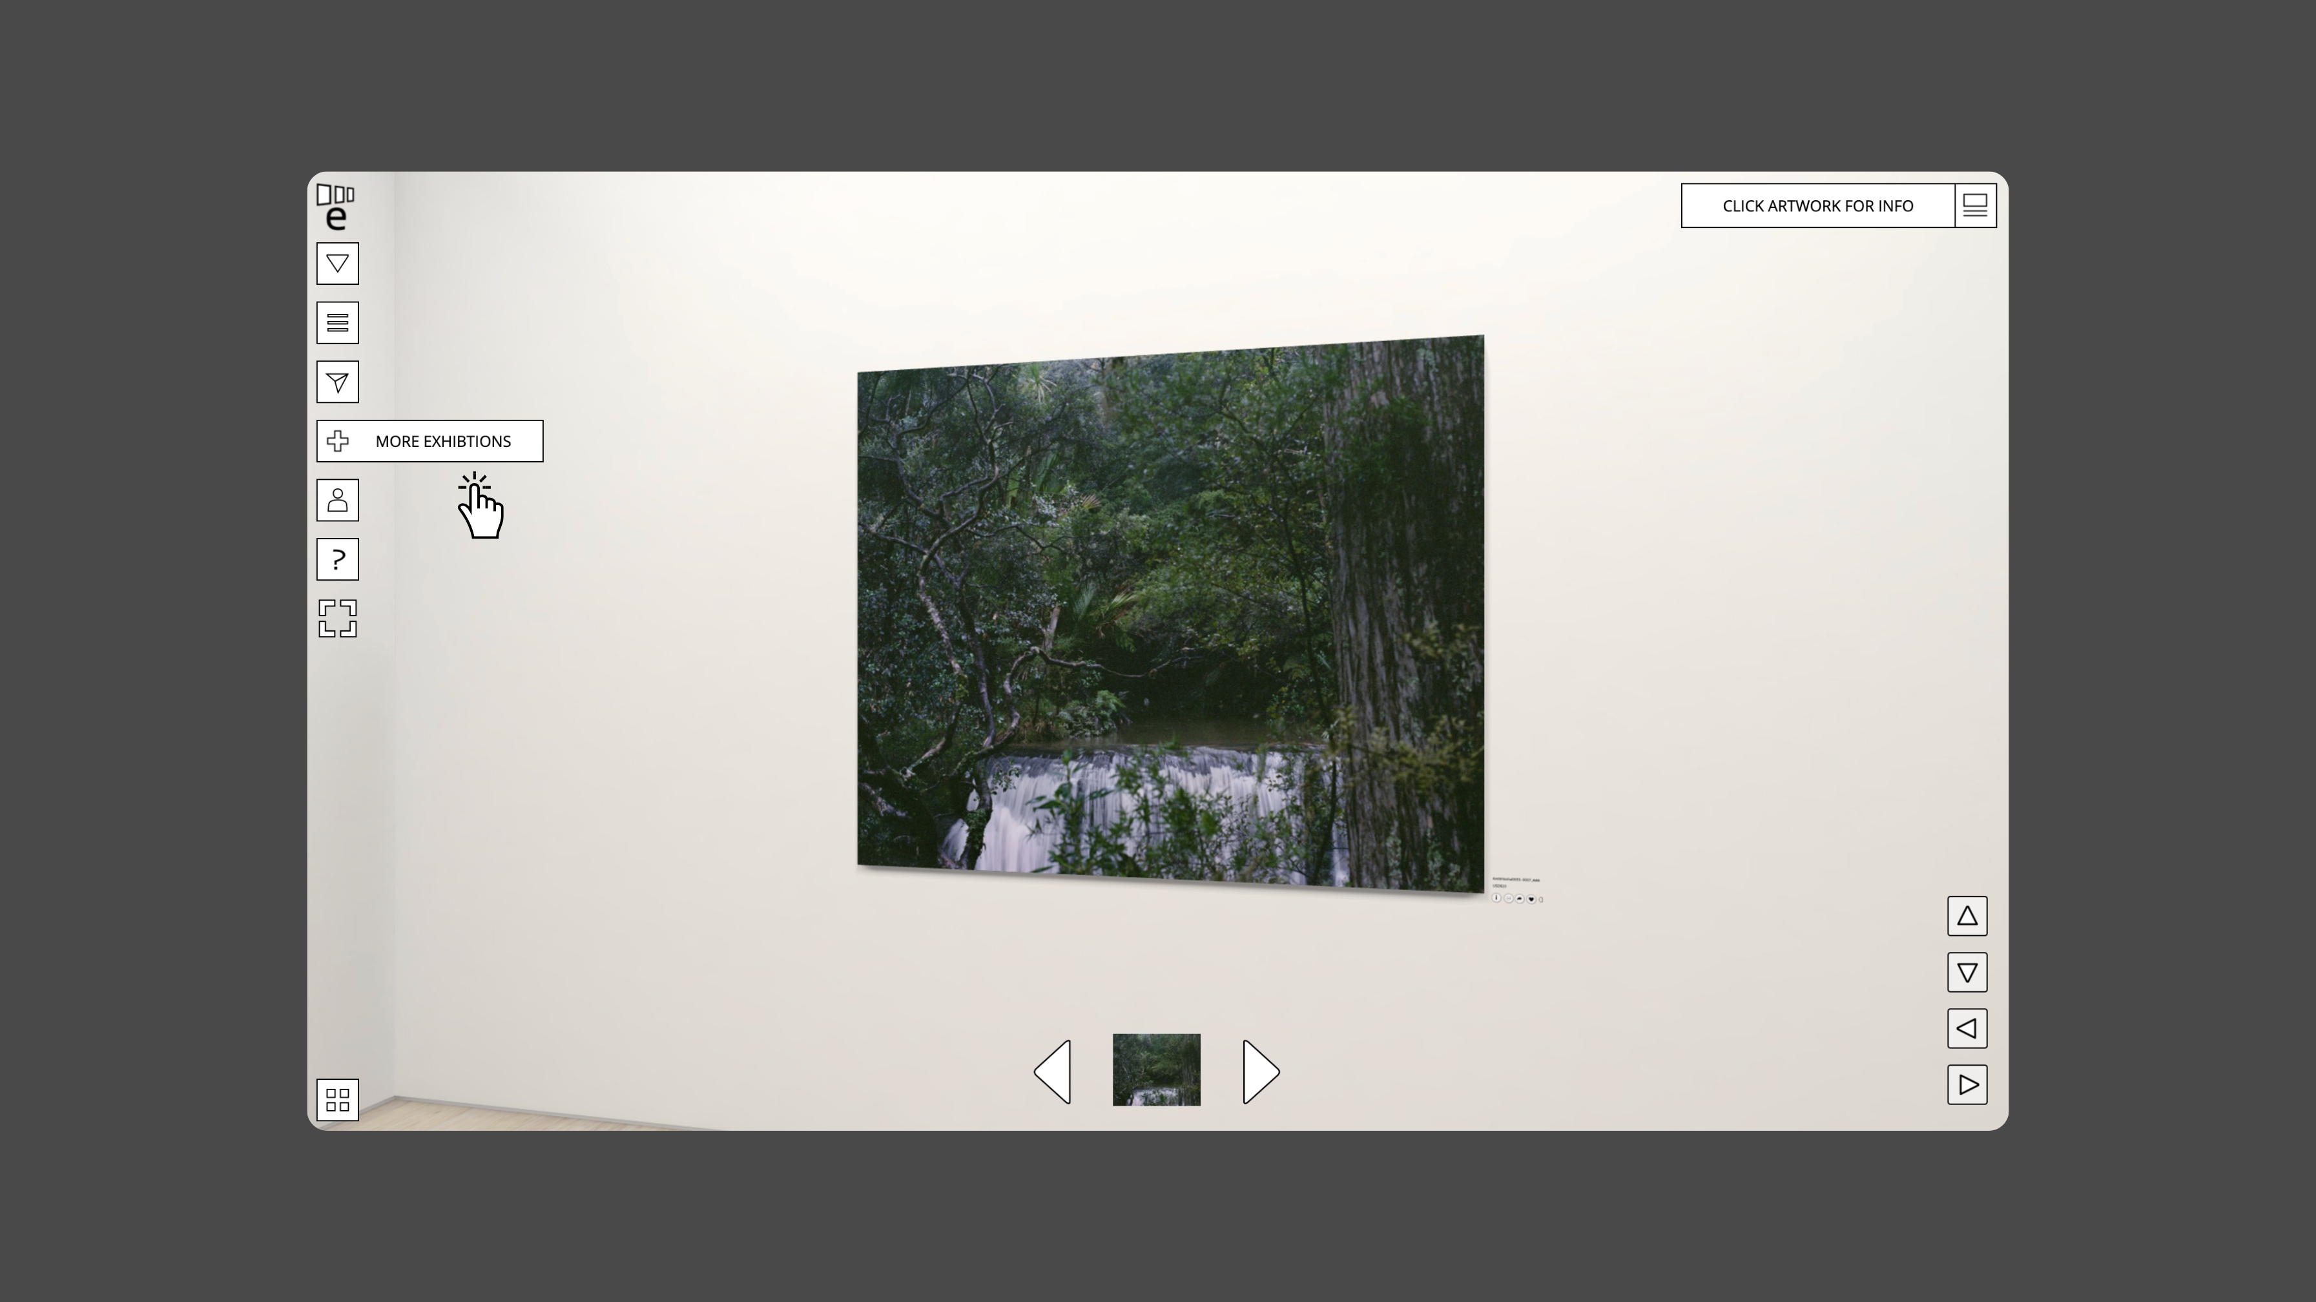
Task: Go to next artwork with large right arrow
Action: pyautogui.click(x=1261, y=1071)
